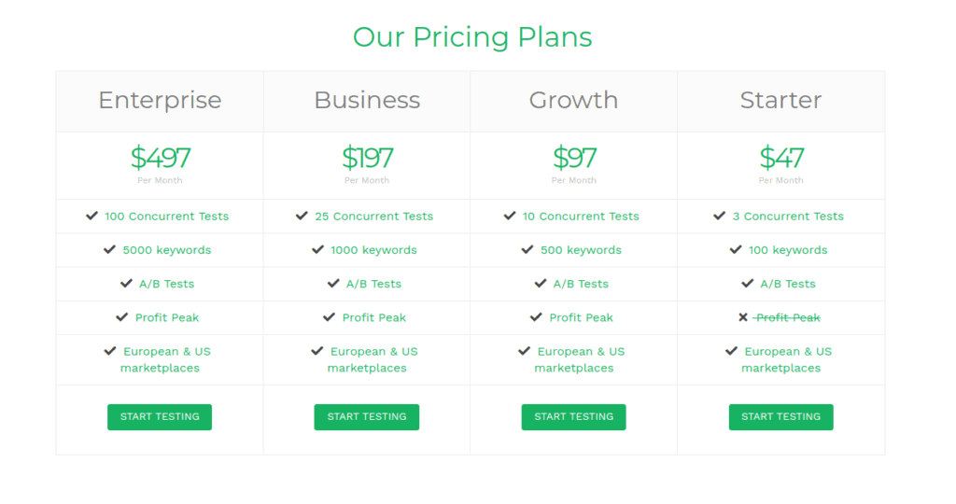Click the Enterprise START TESTING button

pos(160,417)
